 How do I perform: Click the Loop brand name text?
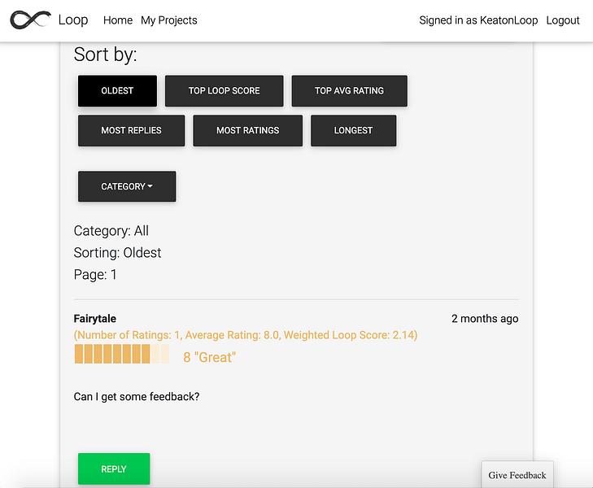[x=73, y=20]
